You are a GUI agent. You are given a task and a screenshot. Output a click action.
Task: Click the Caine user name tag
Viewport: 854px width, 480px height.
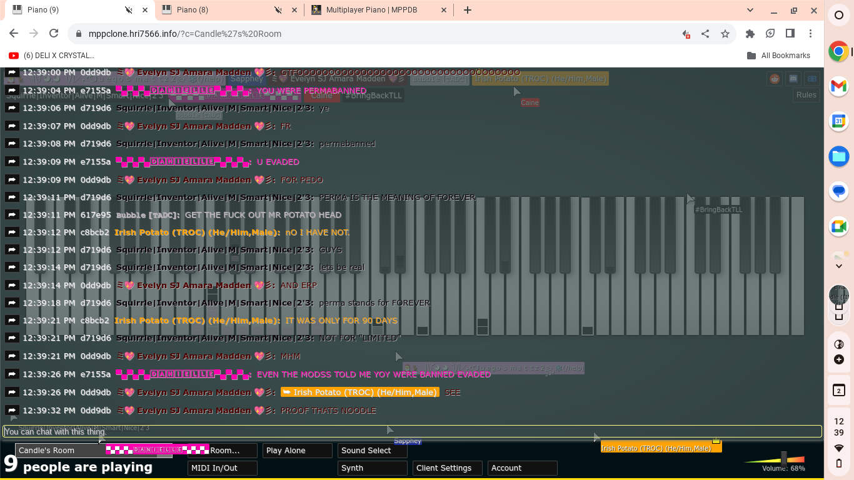321,96
